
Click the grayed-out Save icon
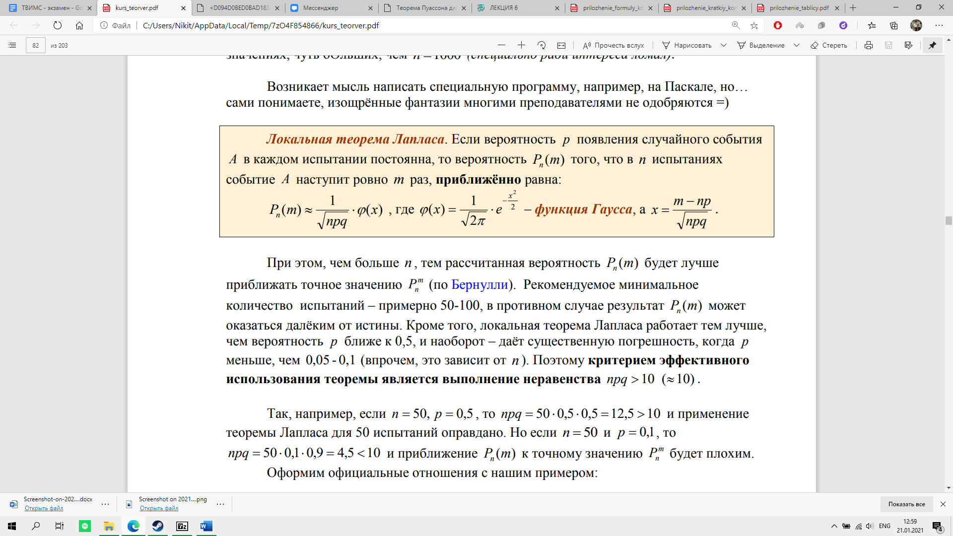tap(888, 45)
